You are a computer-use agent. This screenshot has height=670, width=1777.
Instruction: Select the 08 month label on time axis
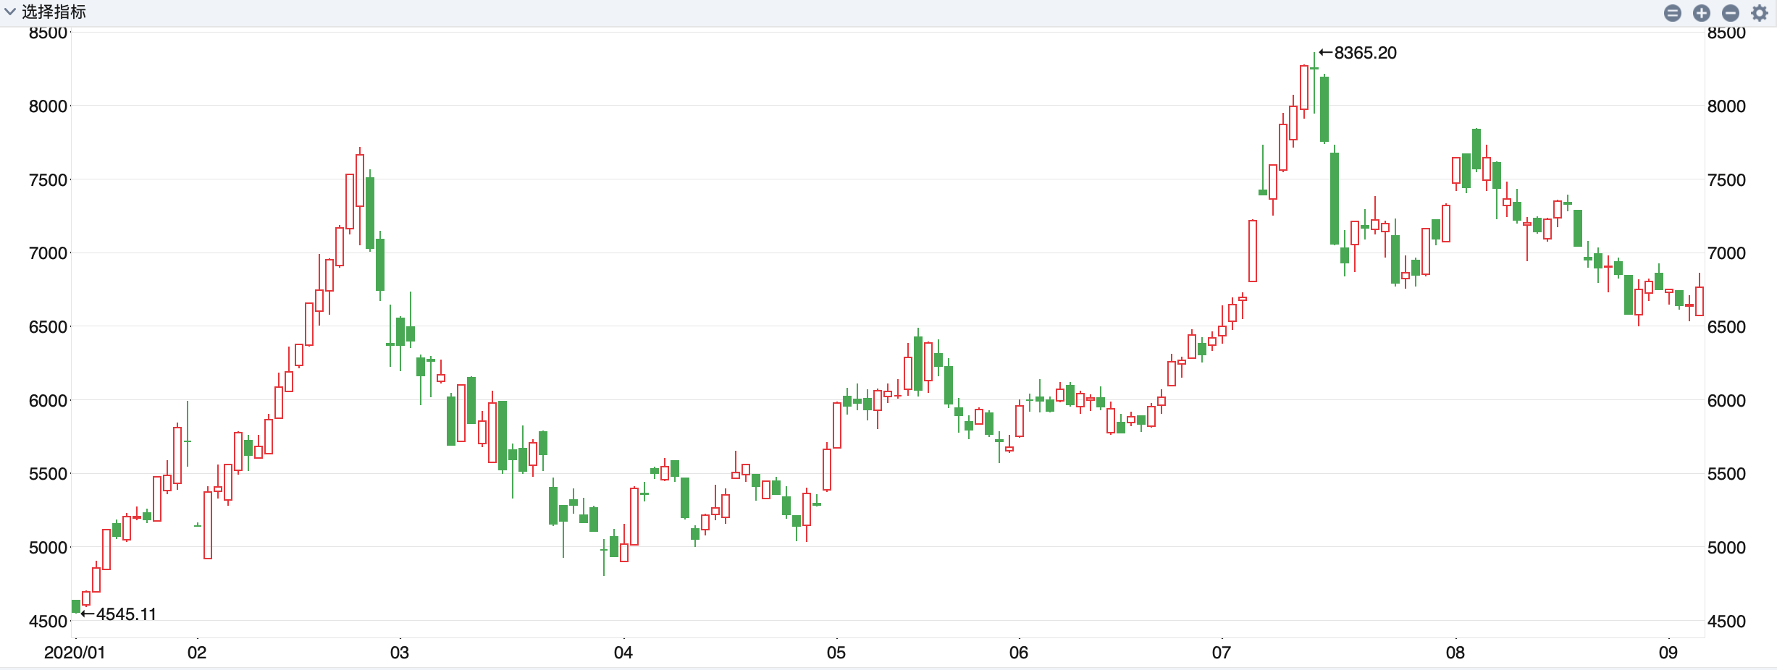(1455, 653)
